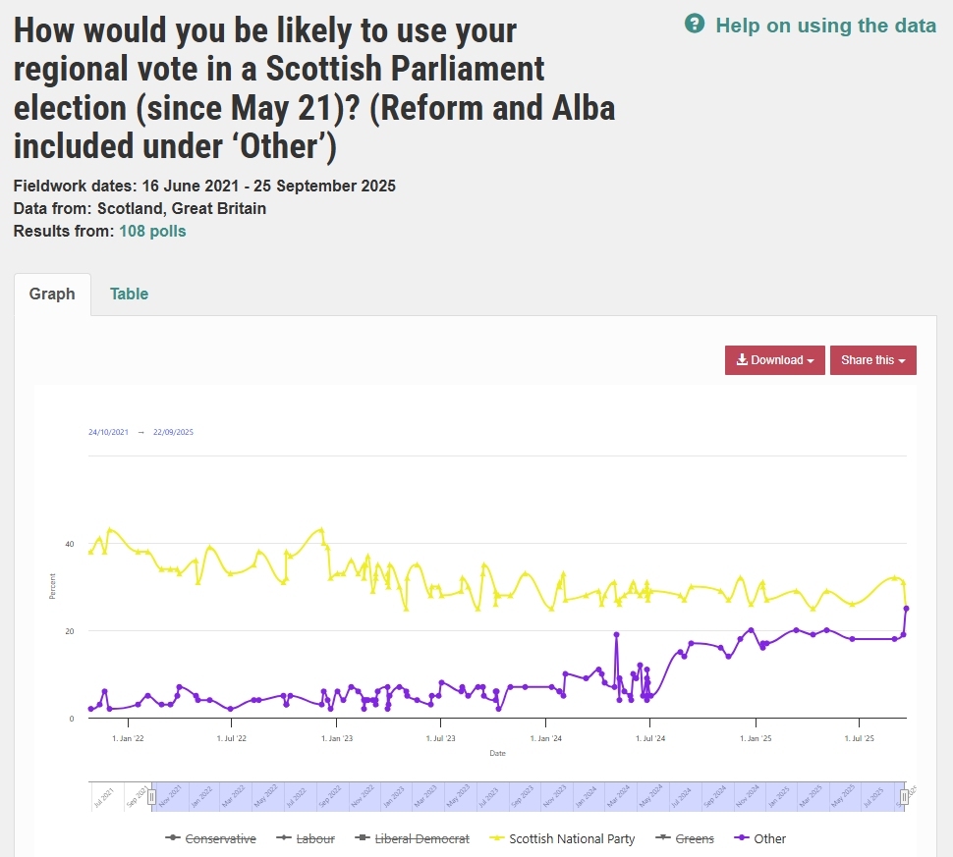Open the Download dropdown menu
Image resolution: width=953 pixels, height=857 pixels.
click(x=775, y=360)
